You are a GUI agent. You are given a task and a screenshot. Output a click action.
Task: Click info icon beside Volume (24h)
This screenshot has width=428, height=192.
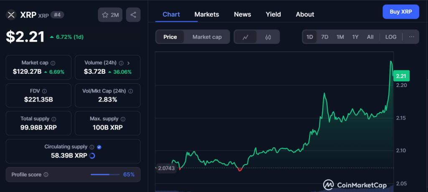click(121, 63)
